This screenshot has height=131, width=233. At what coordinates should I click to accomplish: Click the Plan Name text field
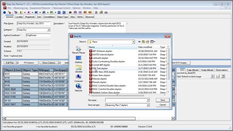33,24
